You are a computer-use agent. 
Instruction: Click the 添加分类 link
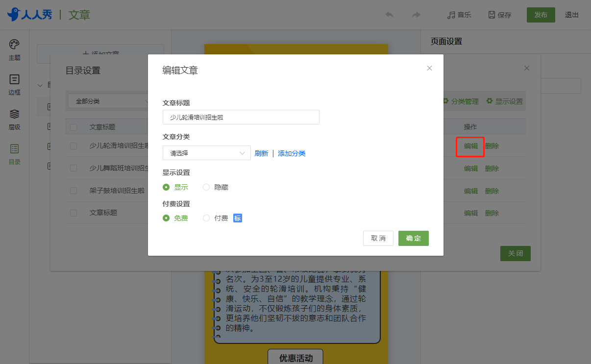click(x=292, y=153)
